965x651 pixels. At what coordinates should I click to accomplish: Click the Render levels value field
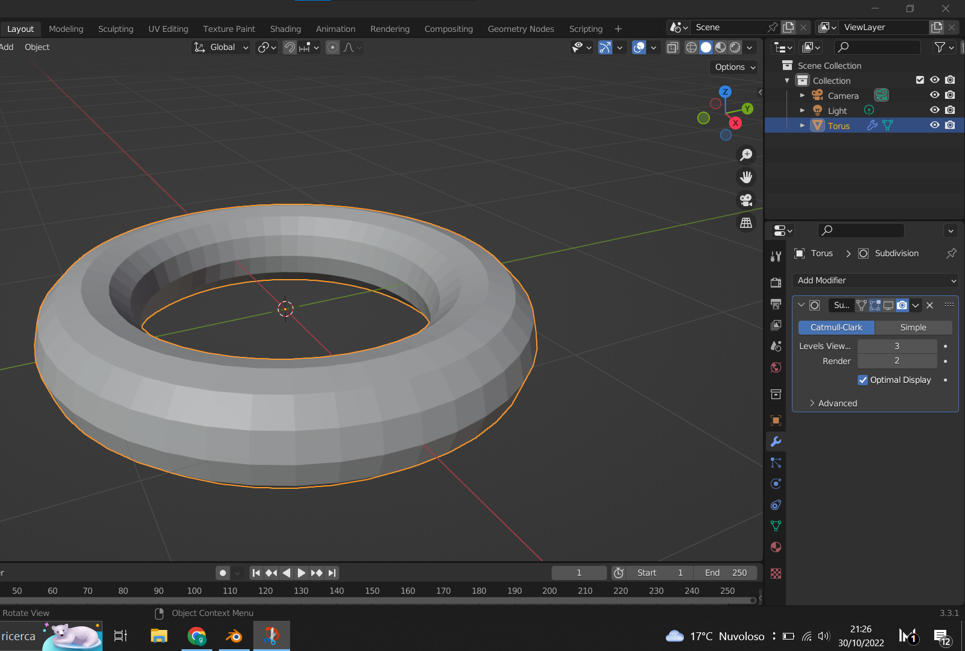click(x=897, y=361)
